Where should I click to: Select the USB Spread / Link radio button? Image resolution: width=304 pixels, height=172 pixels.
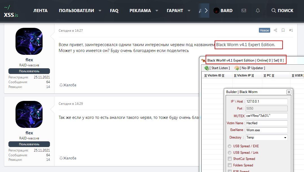(x=230, y=153)
